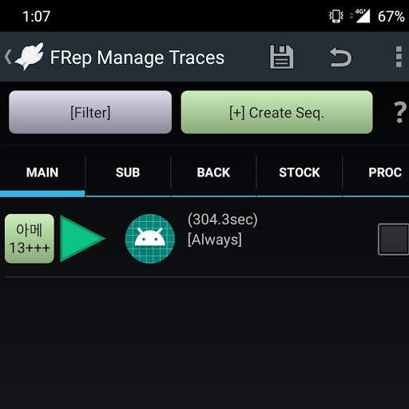Click the [Always] condition text
Image resolution: width=409 pixels, height=409 pixels.
(x=215, y=240)
